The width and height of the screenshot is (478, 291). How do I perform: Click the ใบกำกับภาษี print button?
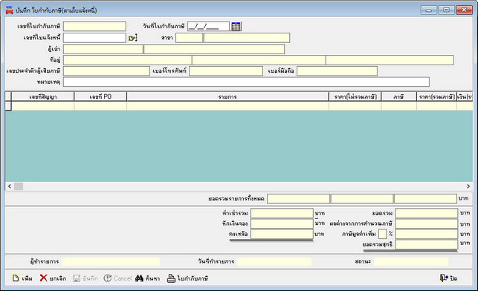tap(187, 278)
